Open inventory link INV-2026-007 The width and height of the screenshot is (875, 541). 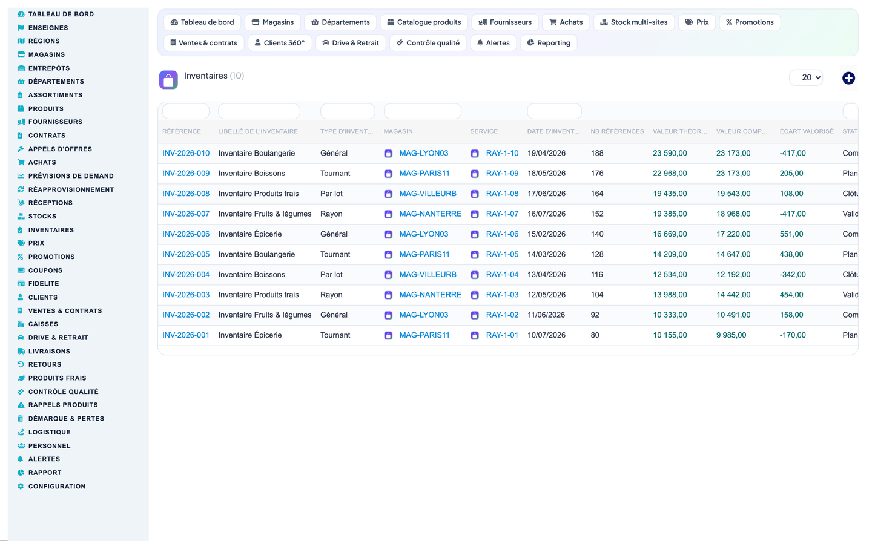tap(186, 214)
